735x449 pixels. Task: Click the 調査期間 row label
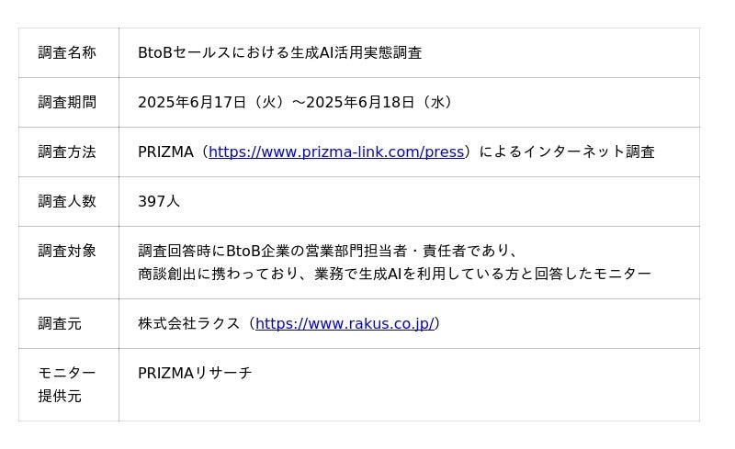(x=67, y=102)
